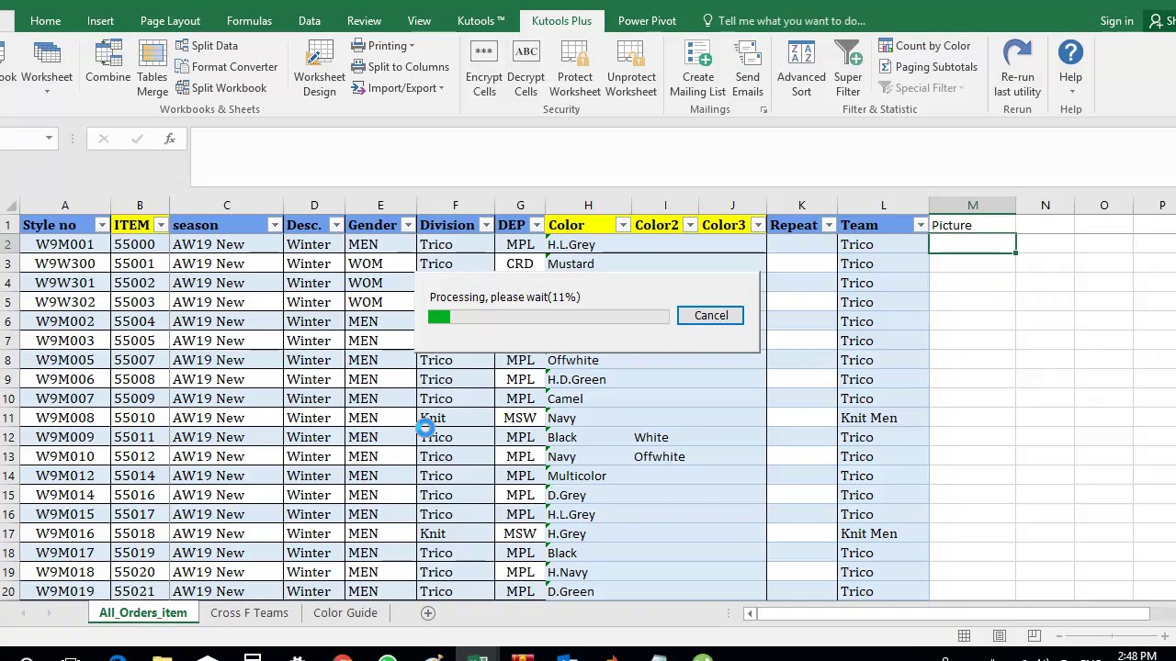Open the Encrypt Cells tool
This screenshot has height=661, width=1176.
pyautogui.click(x=484, y=69)
